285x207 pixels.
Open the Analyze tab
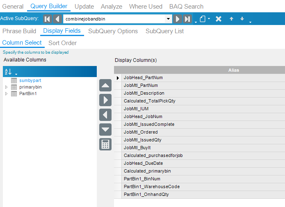coord(112,7)
